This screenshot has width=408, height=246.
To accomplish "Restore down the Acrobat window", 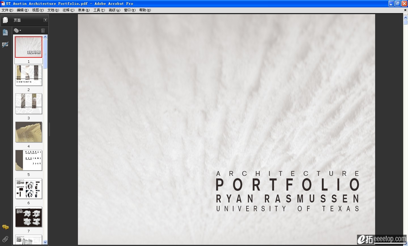I will pyautogui.click(x=398, y=3).
